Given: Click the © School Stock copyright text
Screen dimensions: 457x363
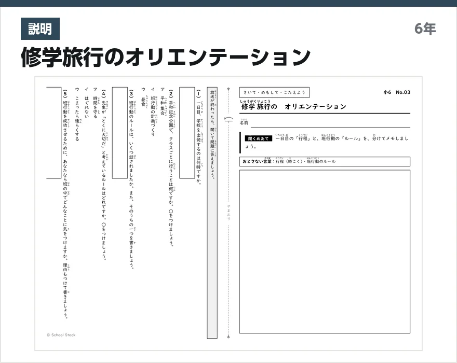Looking at the screenshot, I should [61, 335].
